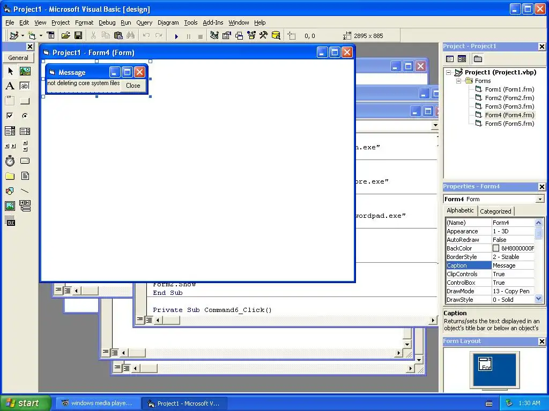Select the ListBox tool
549x411 pixels.
[25, 131]
